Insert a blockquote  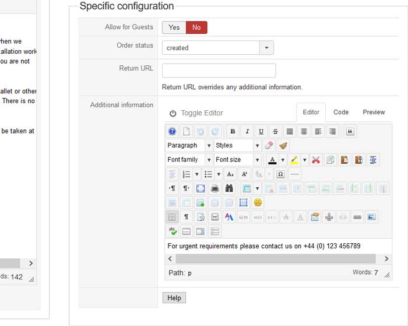point(350,132)
